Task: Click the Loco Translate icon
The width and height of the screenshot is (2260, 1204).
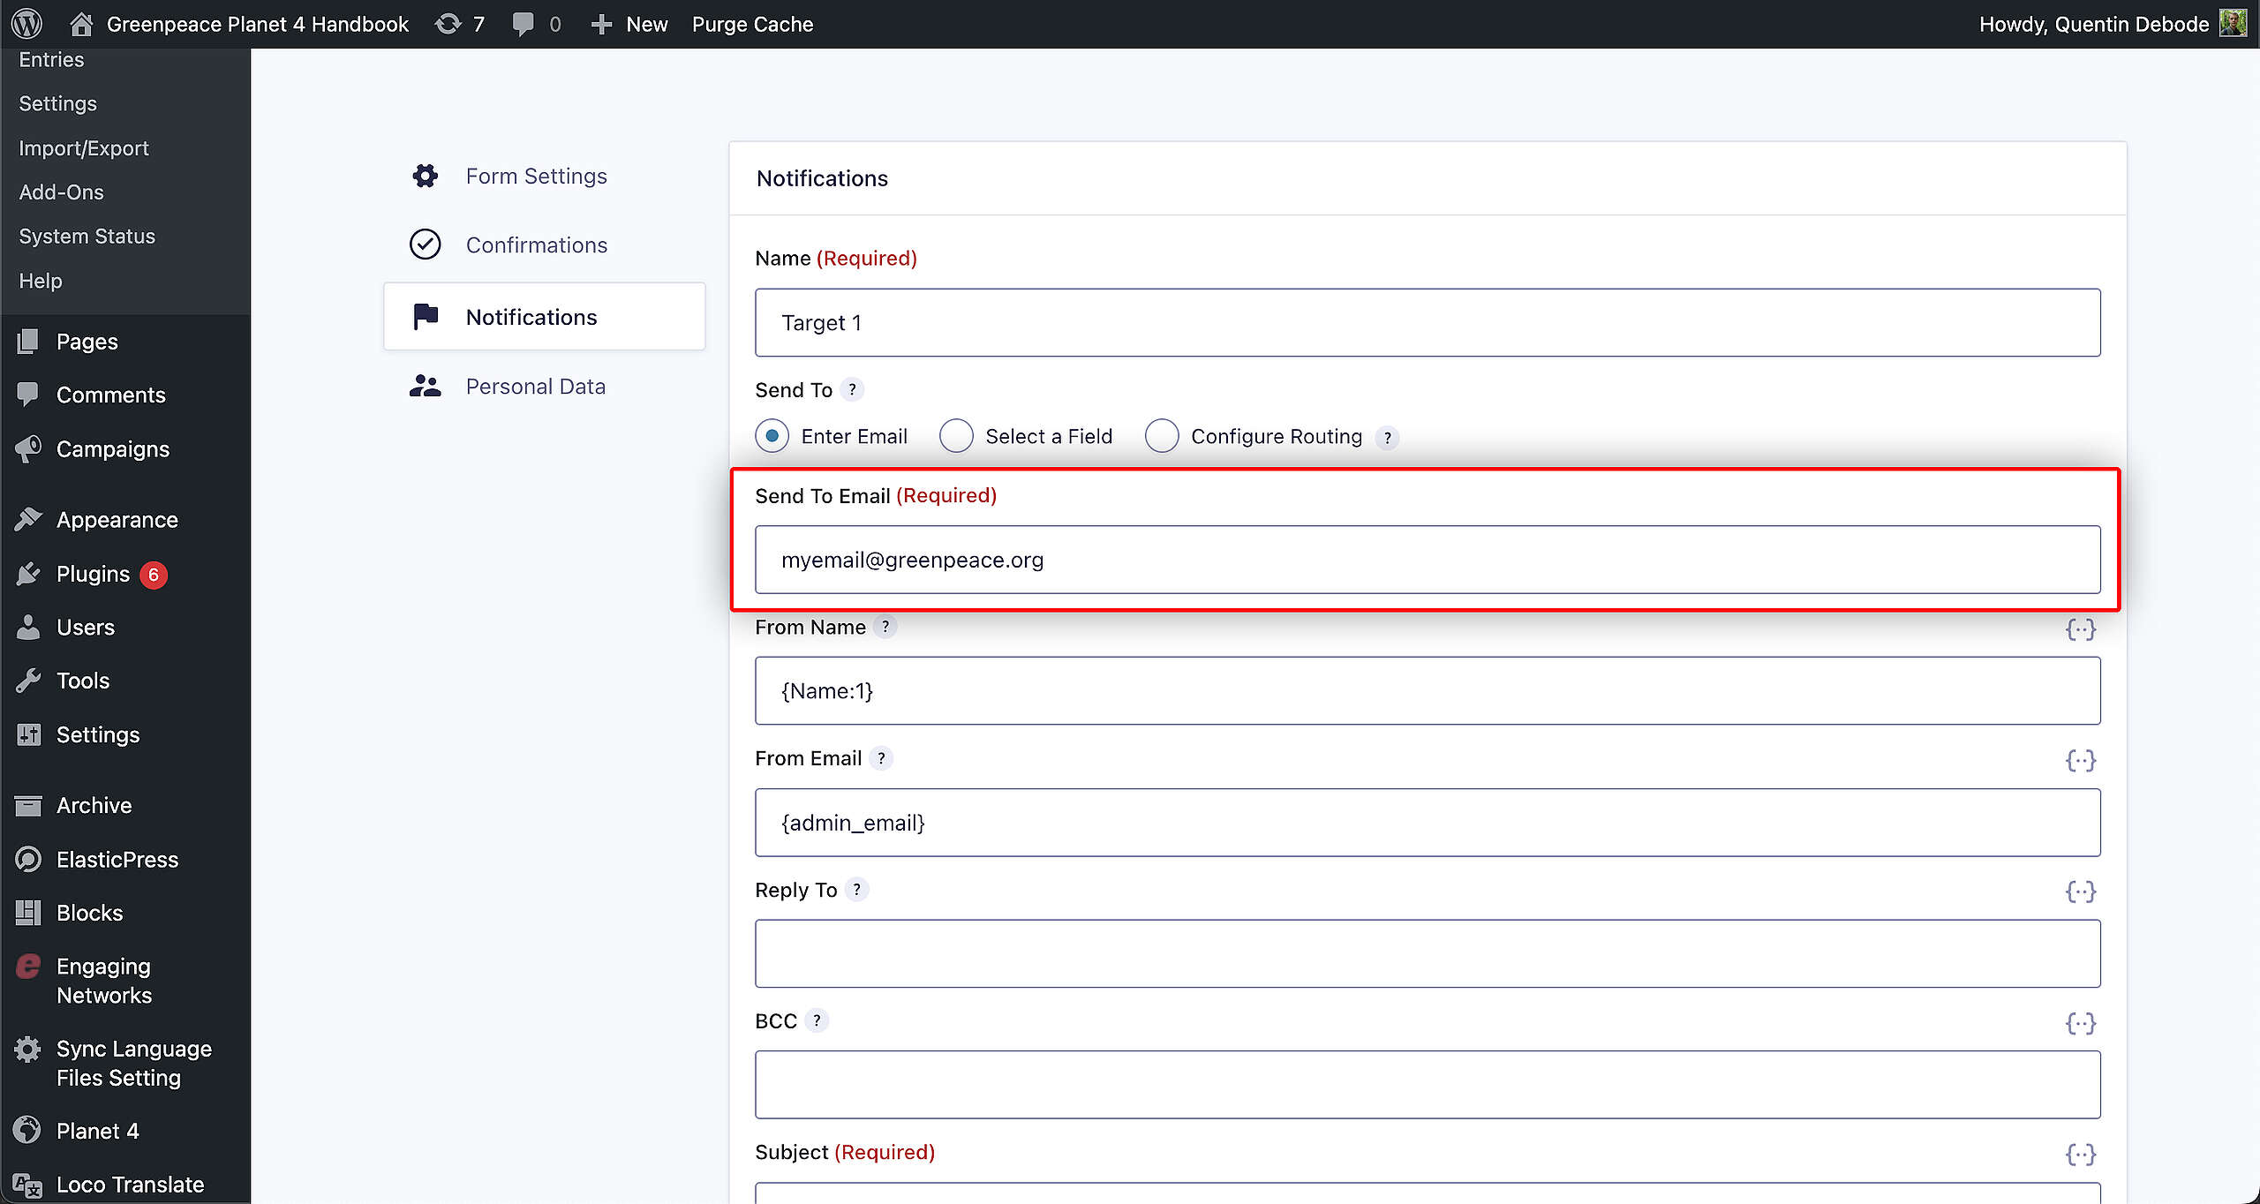Action: coord(28,1185)
